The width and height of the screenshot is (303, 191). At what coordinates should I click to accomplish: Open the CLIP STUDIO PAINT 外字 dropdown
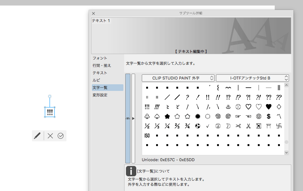coord(178,78)
